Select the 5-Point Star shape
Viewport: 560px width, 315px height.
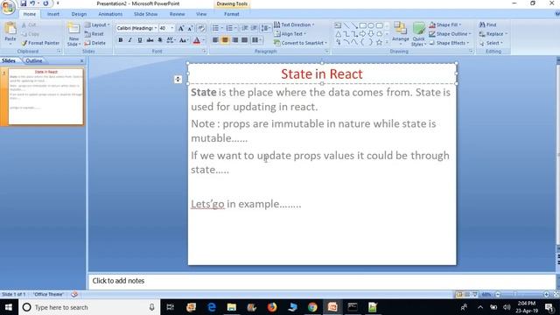click(x=379, y=42)
